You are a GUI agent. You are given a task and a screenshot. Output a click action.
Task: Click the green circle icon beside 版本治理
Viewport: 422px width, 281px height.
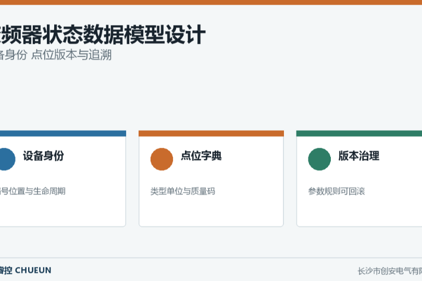(x=319, y=159)
